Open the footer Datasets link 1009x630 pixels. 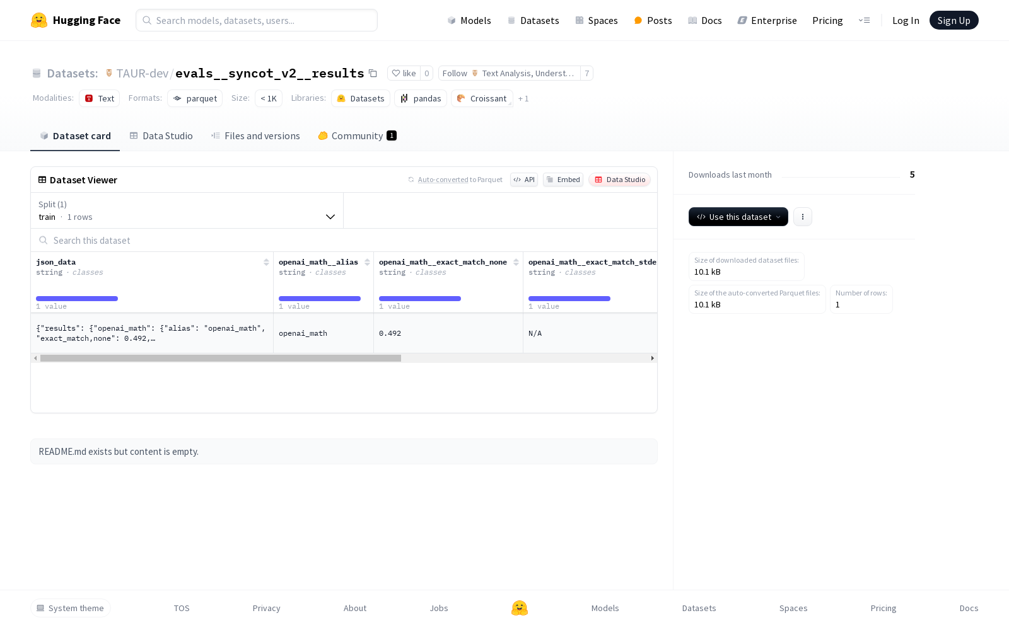[699, 608]
